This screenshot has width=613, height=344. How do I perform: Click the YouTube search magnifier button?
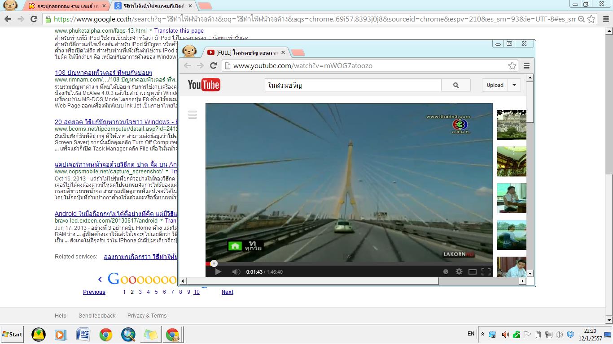456,85
